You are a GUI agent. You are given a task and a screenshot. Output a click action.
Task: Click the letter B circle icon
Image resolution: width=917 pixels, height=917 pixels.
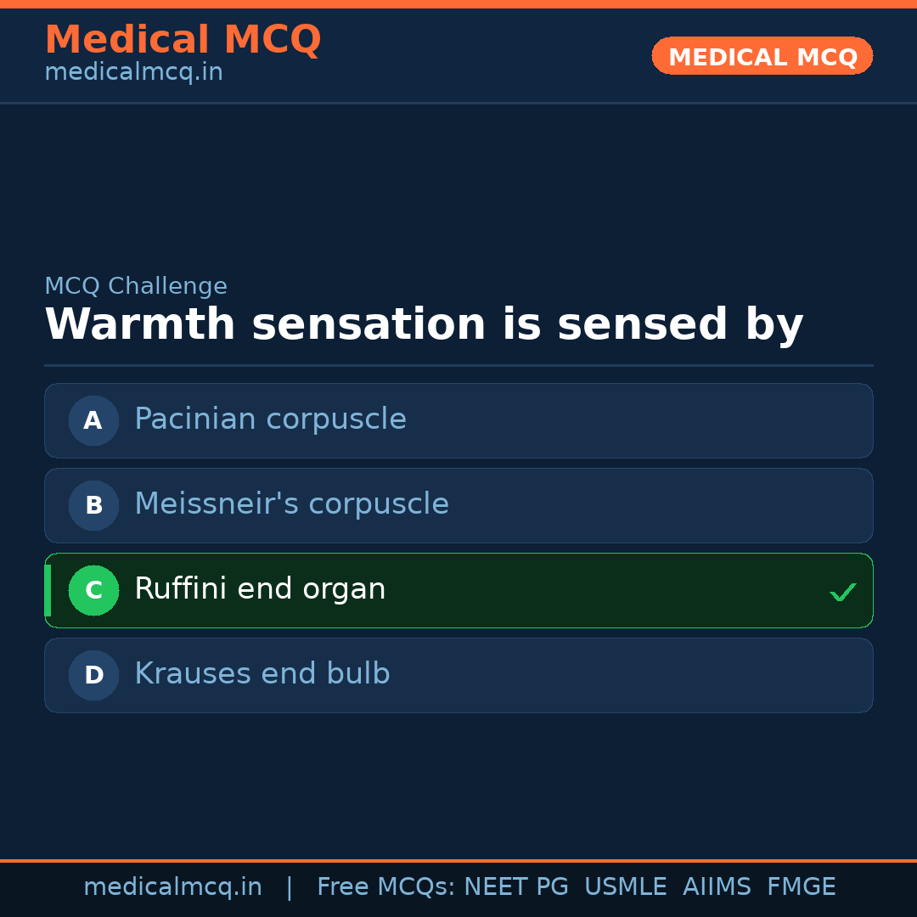(x=93, y=505)
